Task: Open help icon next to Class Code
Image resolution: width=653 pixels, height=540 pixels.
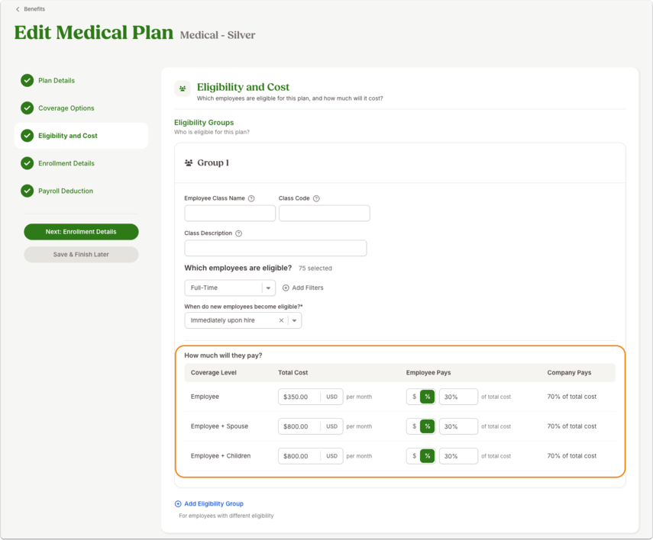Action: [316, 198]
